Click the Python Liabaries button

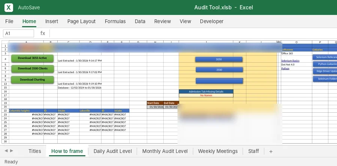pyautogui.click(x=325, y=64)
